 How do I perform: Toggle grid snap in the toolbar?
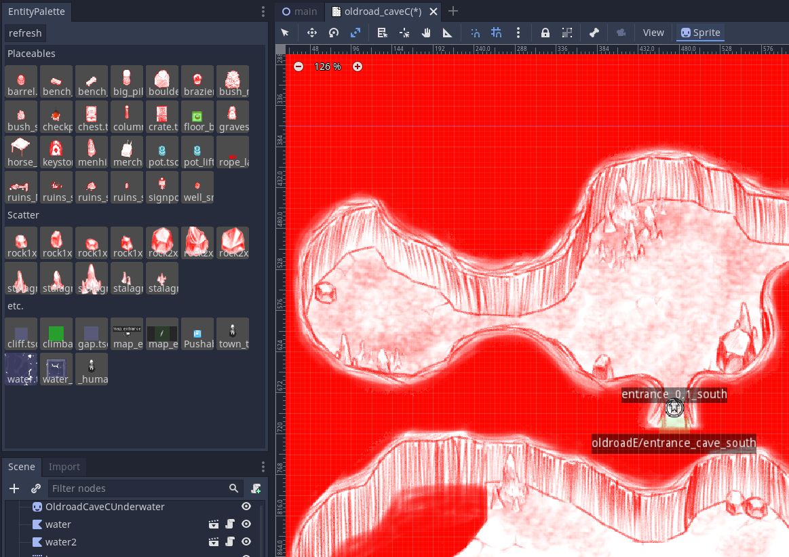tap(497, 33)
